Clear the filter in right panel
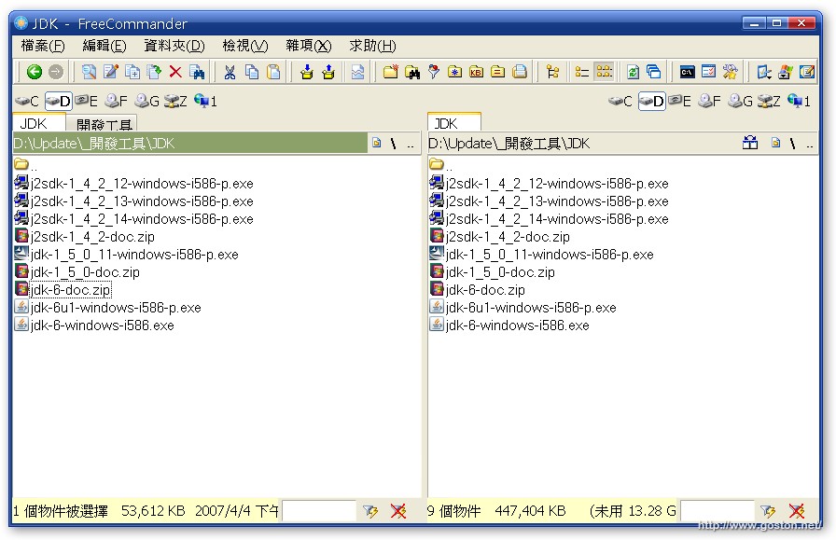836x540 pixels. pos(797,511)
